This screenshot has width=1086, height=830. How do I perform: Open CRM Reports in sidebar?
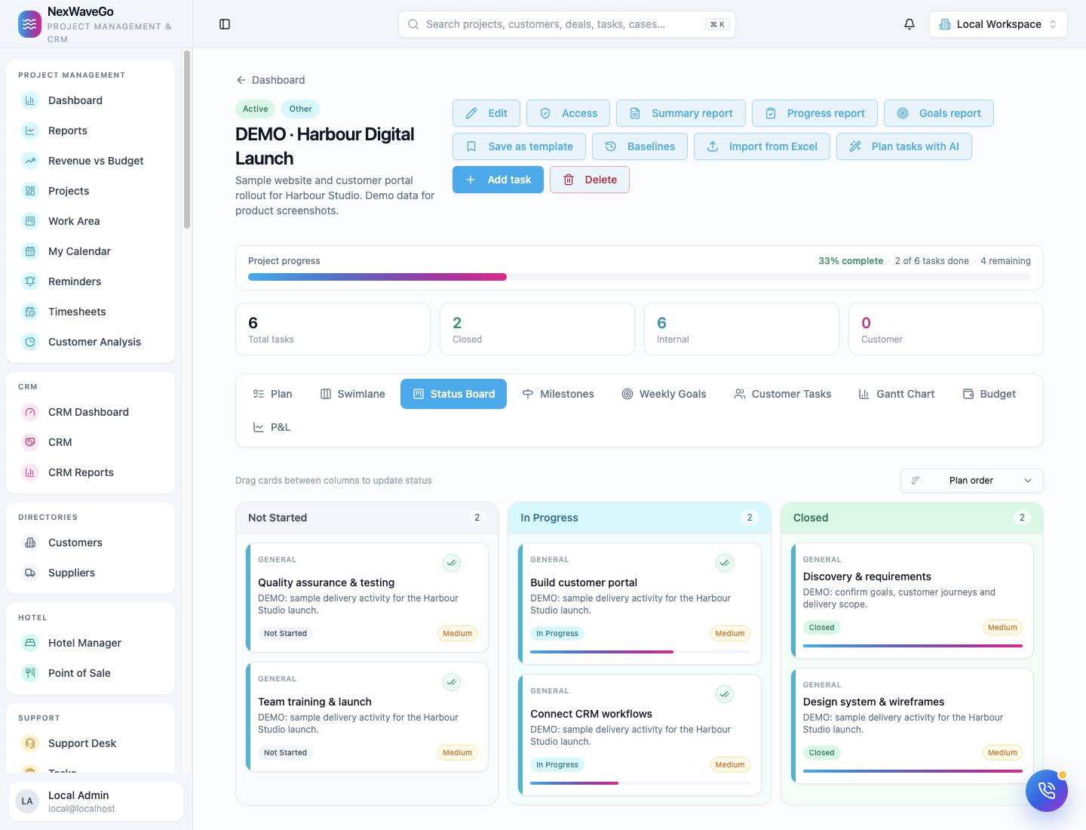[90, 472]
